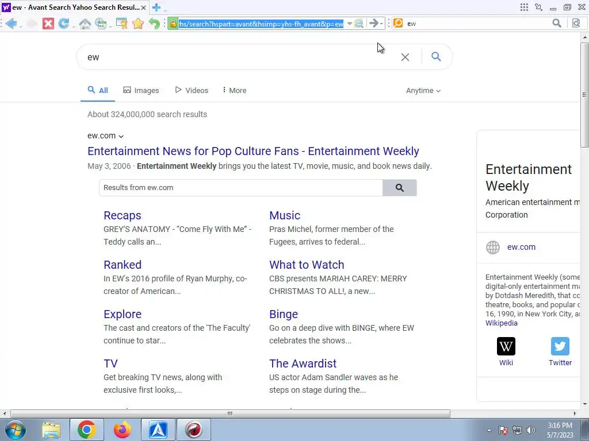Click the find-in-page icon at toolbar end

576,23
